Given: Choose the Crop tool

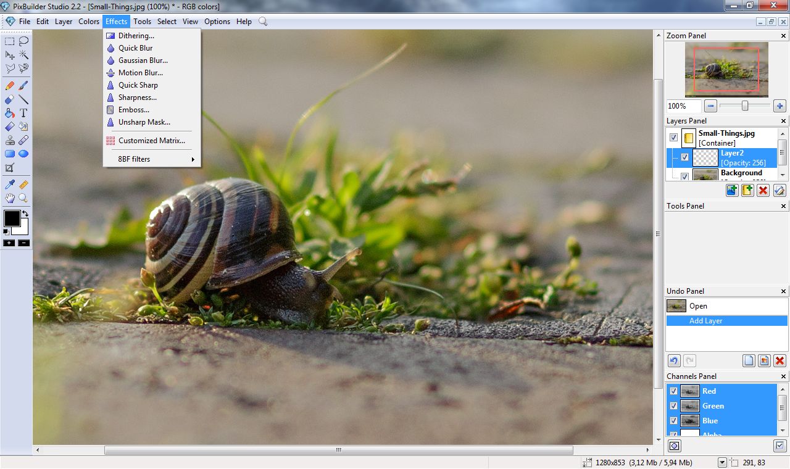Looking at the screenshot, I should (x=10, y=168).
